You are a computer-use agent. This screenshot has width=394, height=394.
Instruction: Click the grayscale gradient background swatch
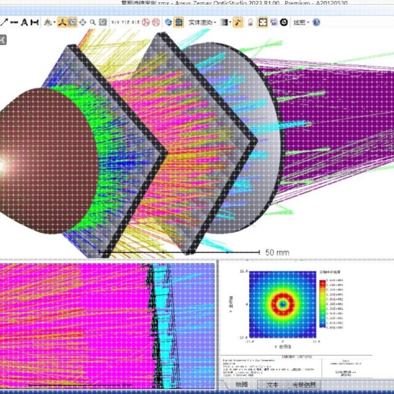coord(224,23)
